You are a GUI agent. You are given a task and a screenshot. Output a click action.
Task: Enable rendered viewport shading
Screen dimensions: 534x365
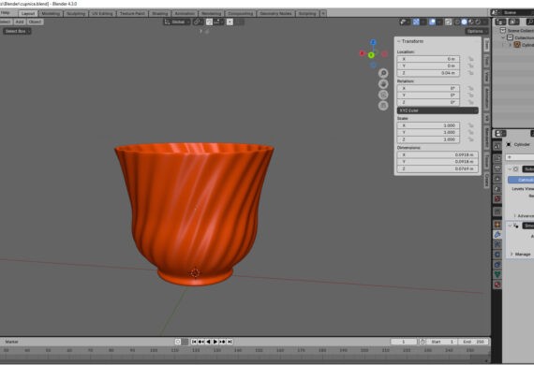pos(478,22)
